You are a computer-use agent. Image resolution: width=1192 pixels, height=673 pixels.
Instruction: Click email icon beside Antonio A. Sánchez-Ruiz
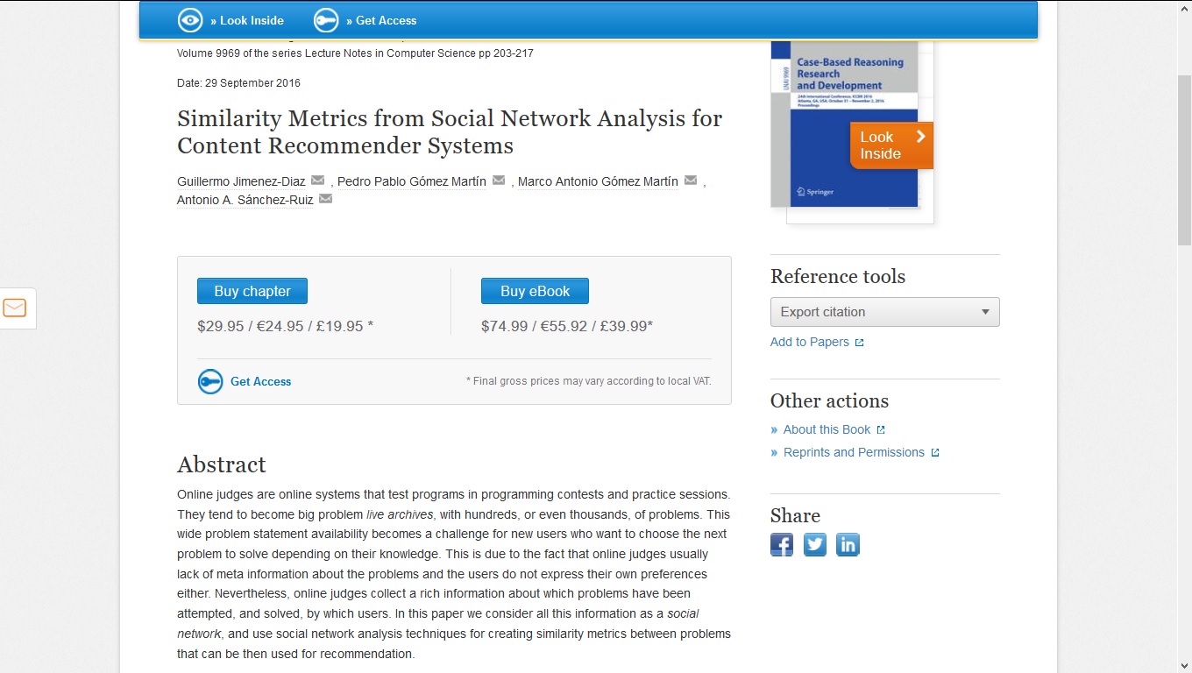click(325, 199)
